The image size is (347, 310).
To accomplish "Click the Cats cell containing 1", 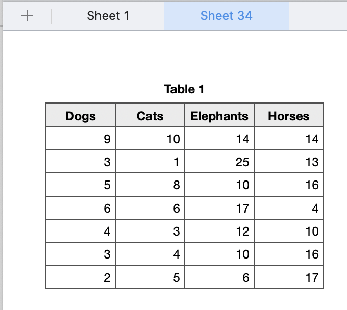I will [x=150, y=162].
